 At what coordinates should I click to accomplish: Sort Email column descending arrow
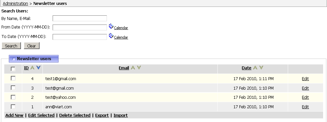point(139,68)
